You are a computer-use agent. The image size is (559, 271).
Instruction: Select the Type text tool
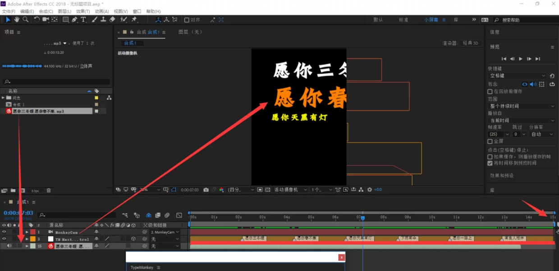point(83,20)
